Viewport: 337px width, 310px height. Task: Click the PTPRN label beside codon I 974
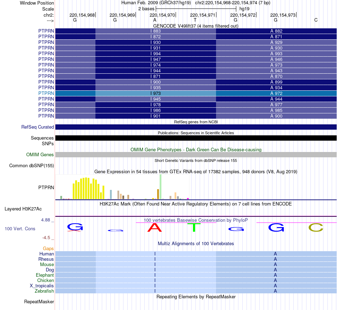pyautogui.click(x=46, y=65)
